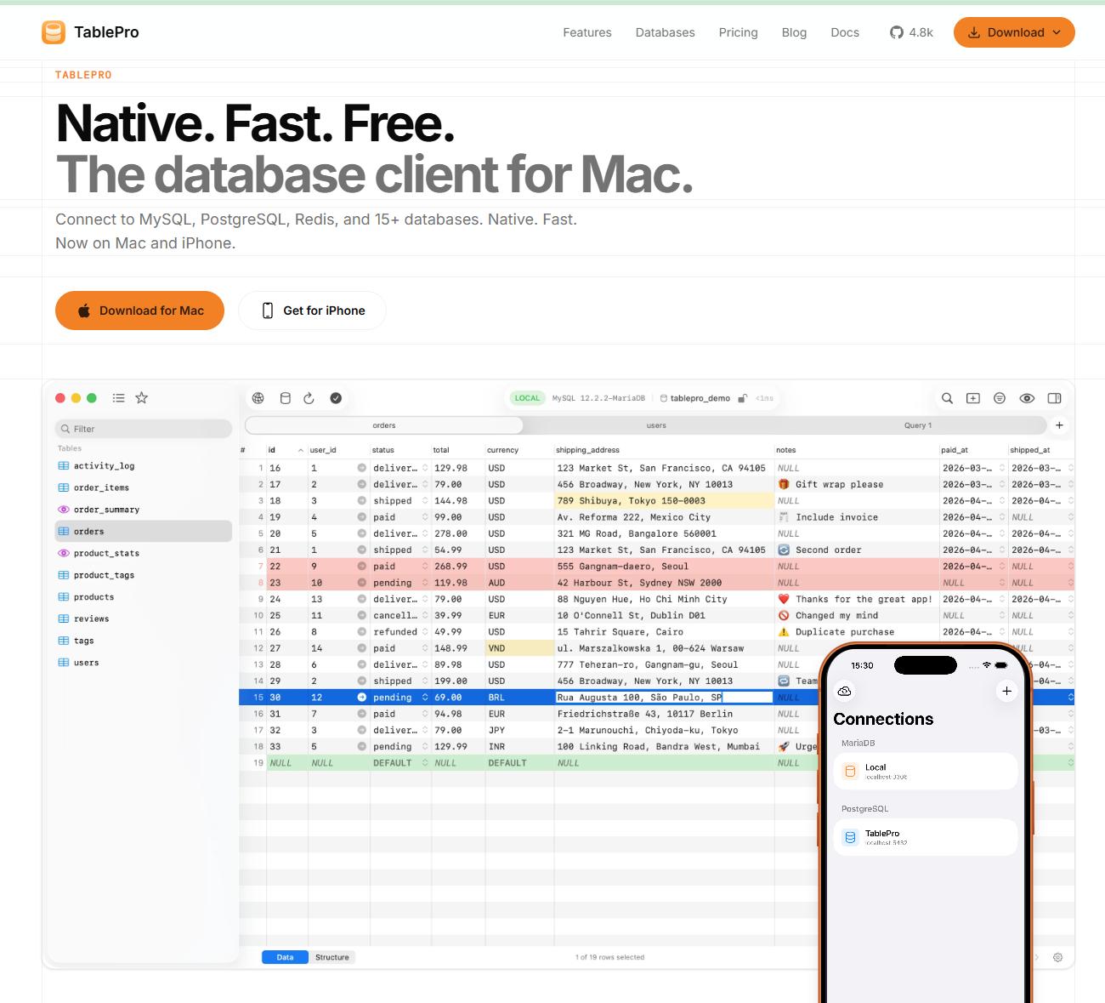The height and width of the screenshot is (1003, 1105).
Task: Switch to Data view in bottom toggle
Action: pos(285,957)
